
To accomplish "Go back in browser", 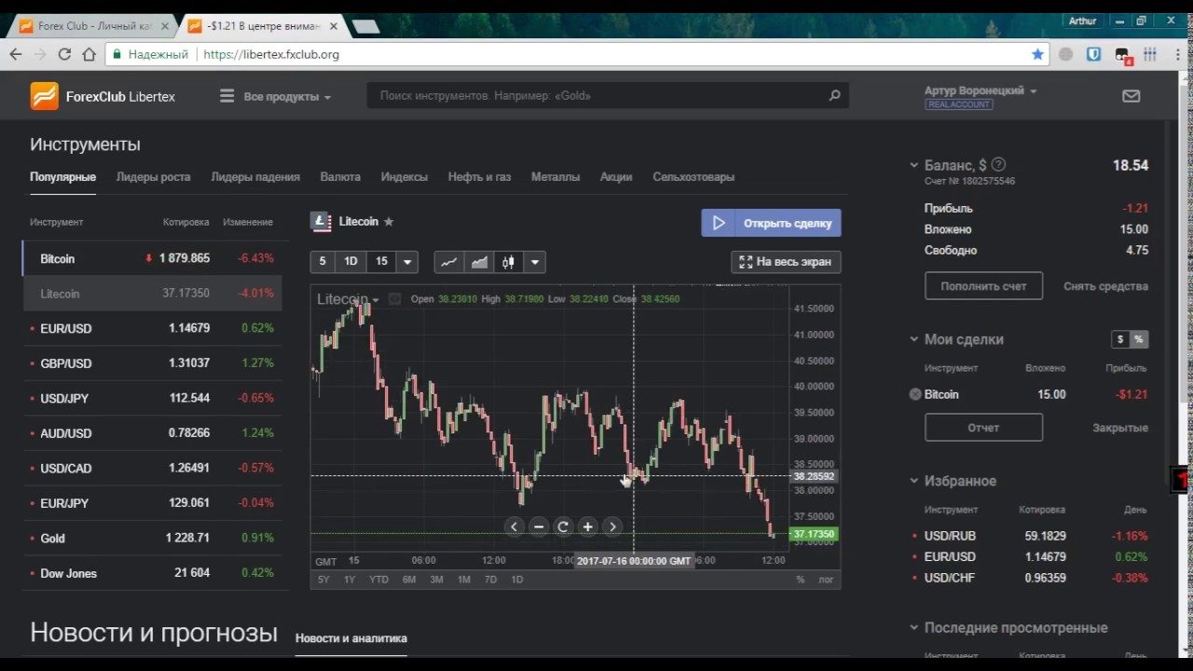I will click(x=15, y=54).
